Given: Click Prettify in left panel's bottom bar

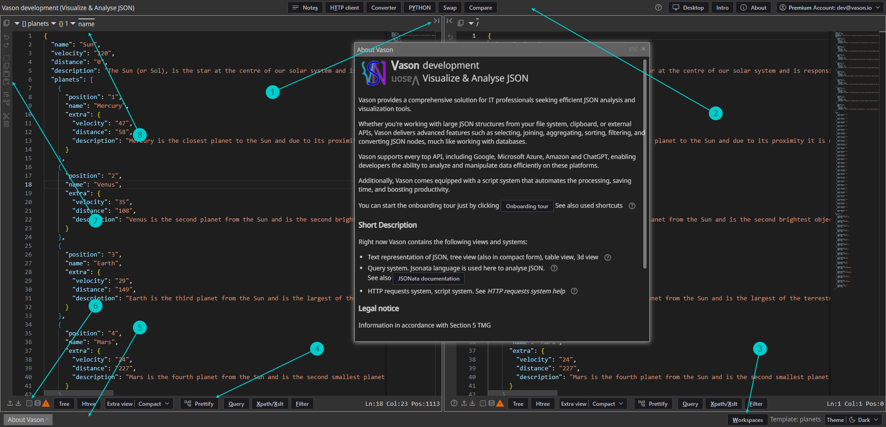Looking at the screenshot, I should [199, 404].
